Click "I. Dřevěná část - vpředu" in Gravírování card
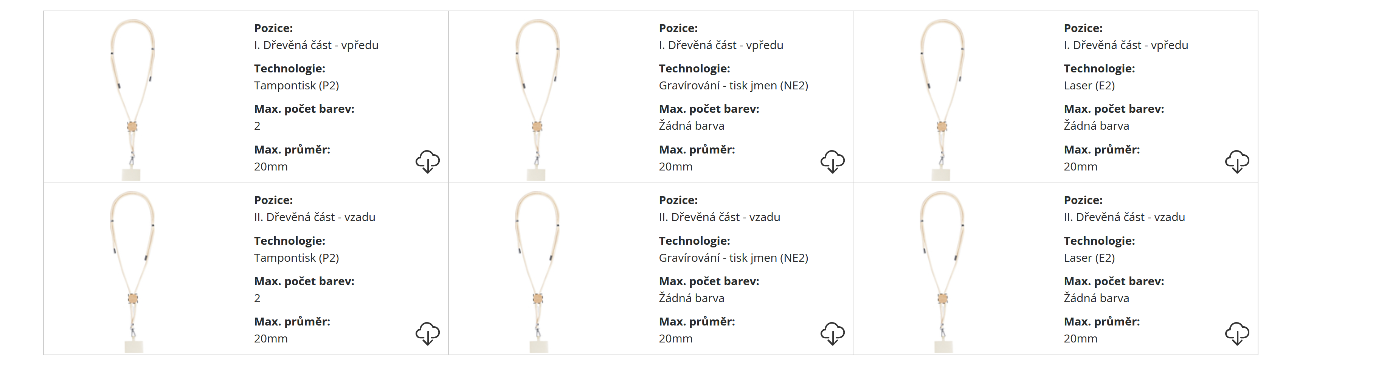 721,45
